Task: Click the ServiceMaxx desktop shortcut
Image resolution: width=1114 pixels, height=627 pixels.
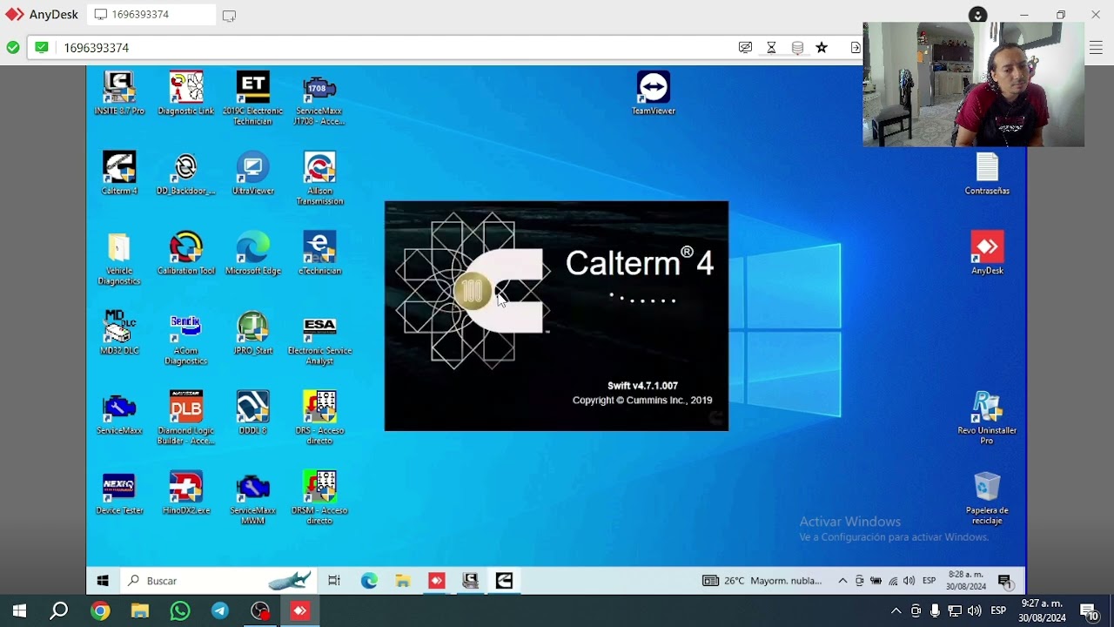Action: (x=119, y=413)
